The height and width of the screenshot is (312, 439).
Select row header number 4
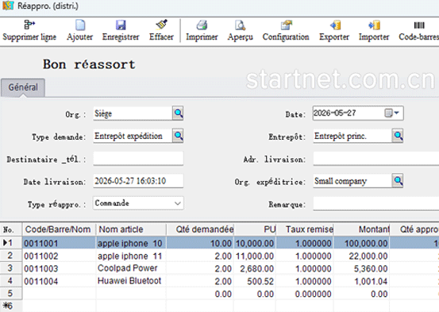point(11,280)
